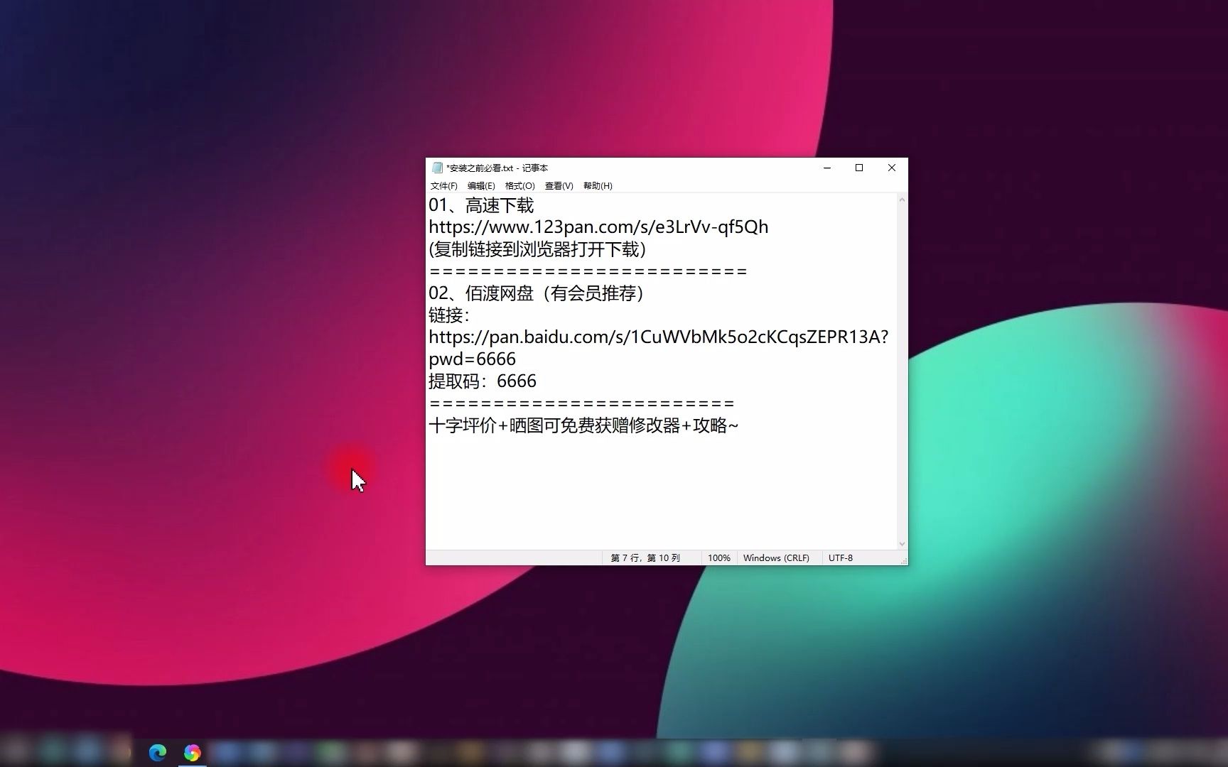Click the 'Windows (CRLF)' status entry
Image resolution: width=1228 pixels, height=767 pixels.
pos(776,558)
